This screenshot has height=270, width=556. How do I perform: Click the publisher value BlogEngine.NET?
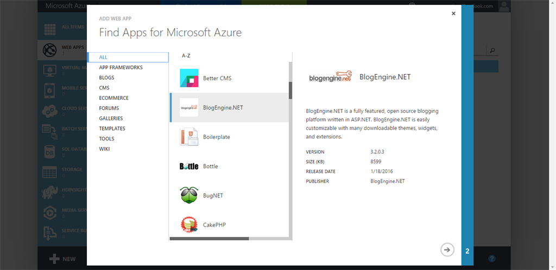pyautogui.click(x=388, y=181)
